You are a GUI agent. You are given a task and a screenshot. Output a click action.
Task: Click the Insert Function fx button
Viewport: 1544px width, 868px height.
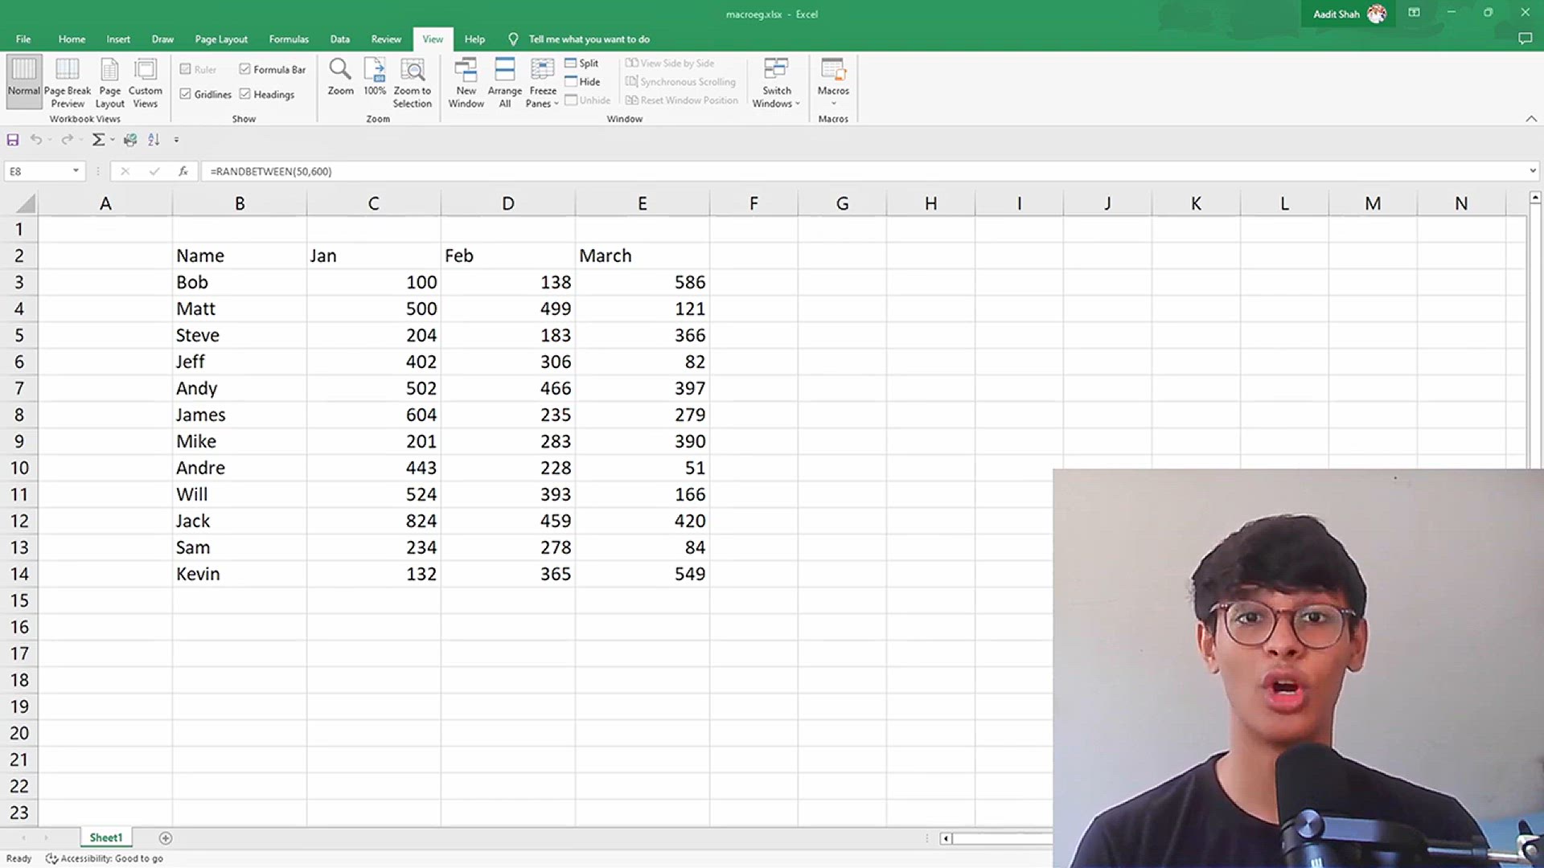tap(183, 171)
